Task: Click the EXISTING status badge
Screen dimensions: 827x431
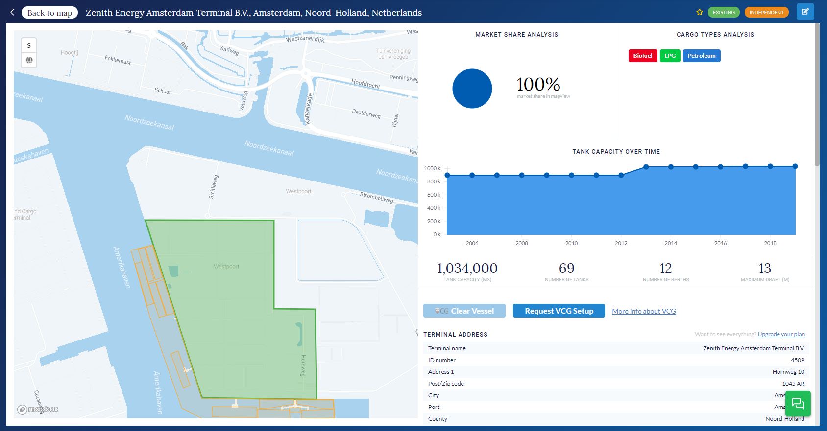Action: coord(724,12)
